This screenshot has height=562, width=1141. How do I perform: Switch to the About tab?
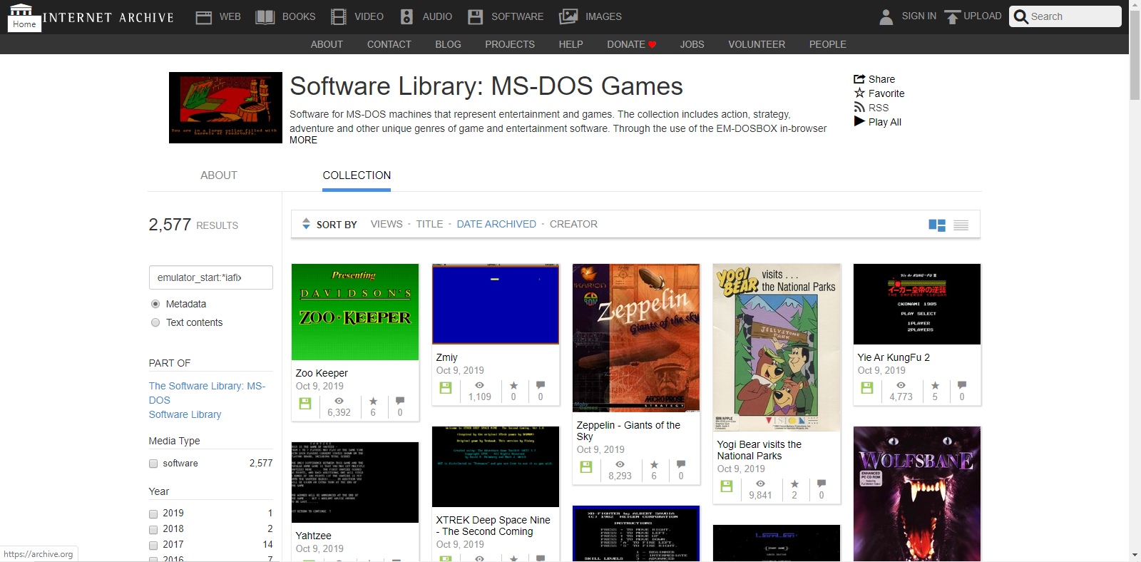click(218, 175)
